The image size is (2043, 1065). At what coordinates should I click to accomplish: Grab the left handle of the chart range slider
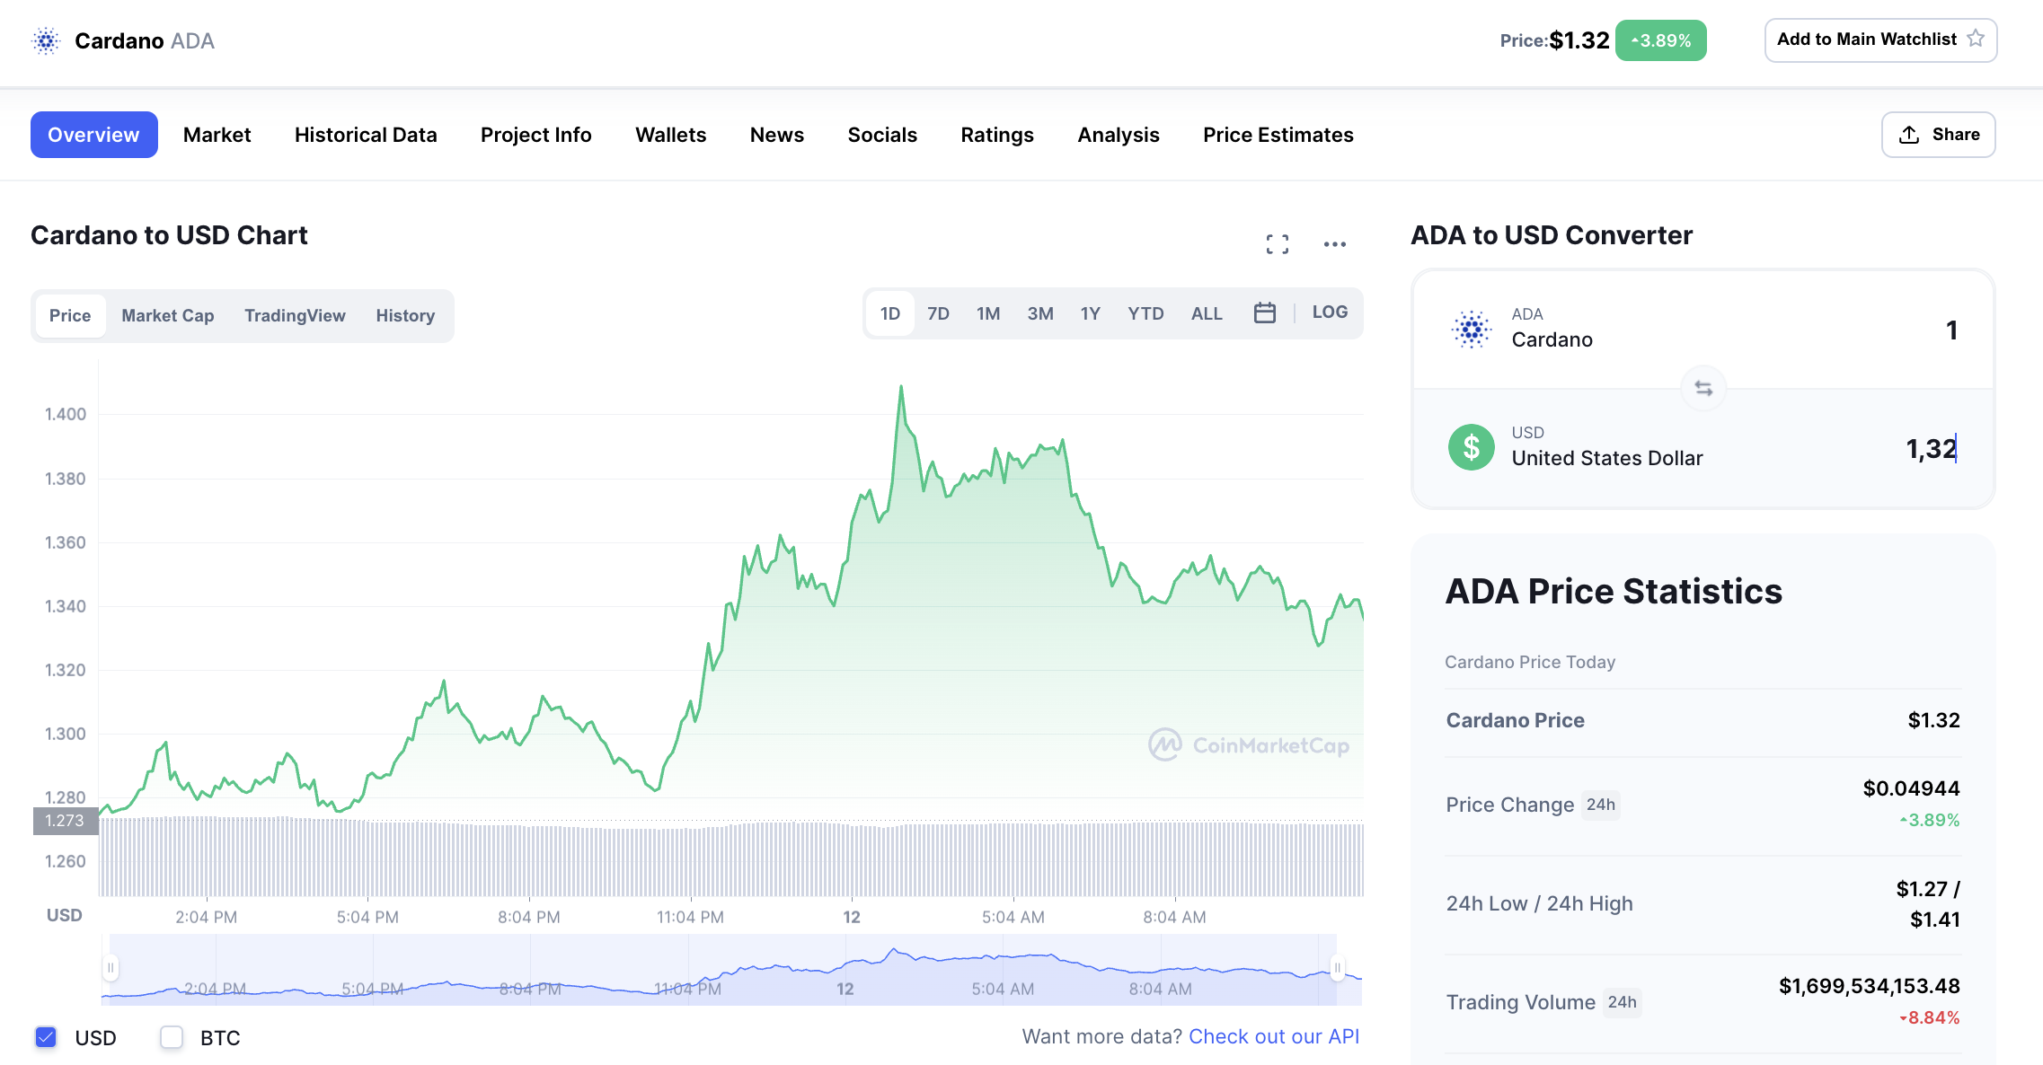[111, 968]
